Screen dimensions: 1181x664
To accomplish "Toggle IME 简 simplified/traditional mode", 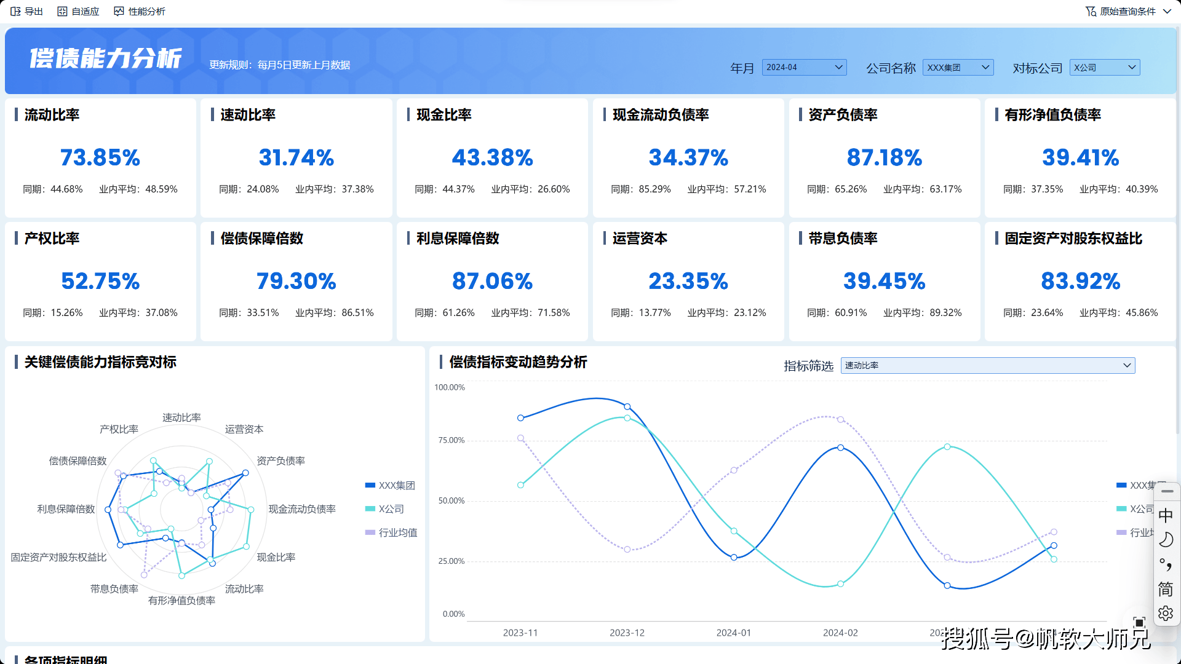I will pos(1166,589).
